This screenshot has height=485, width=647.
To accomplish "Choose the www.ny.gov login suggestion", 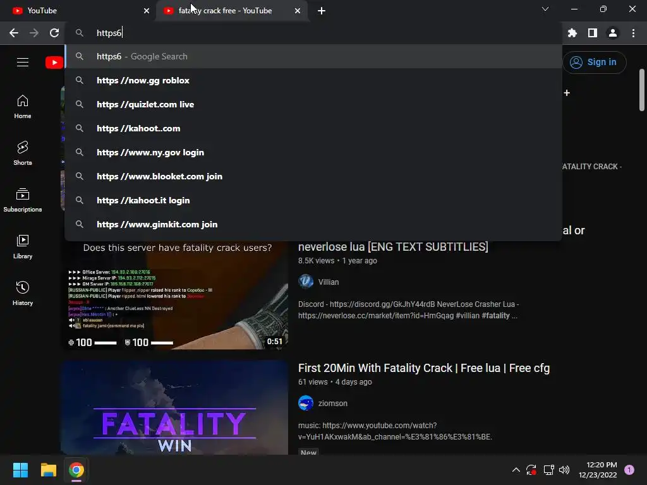I will coord(313,152).
